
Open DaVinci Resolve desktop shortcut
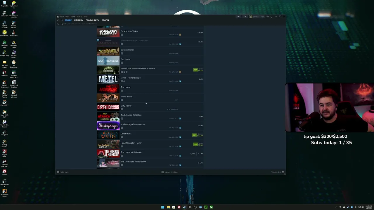tap(14, 24)
